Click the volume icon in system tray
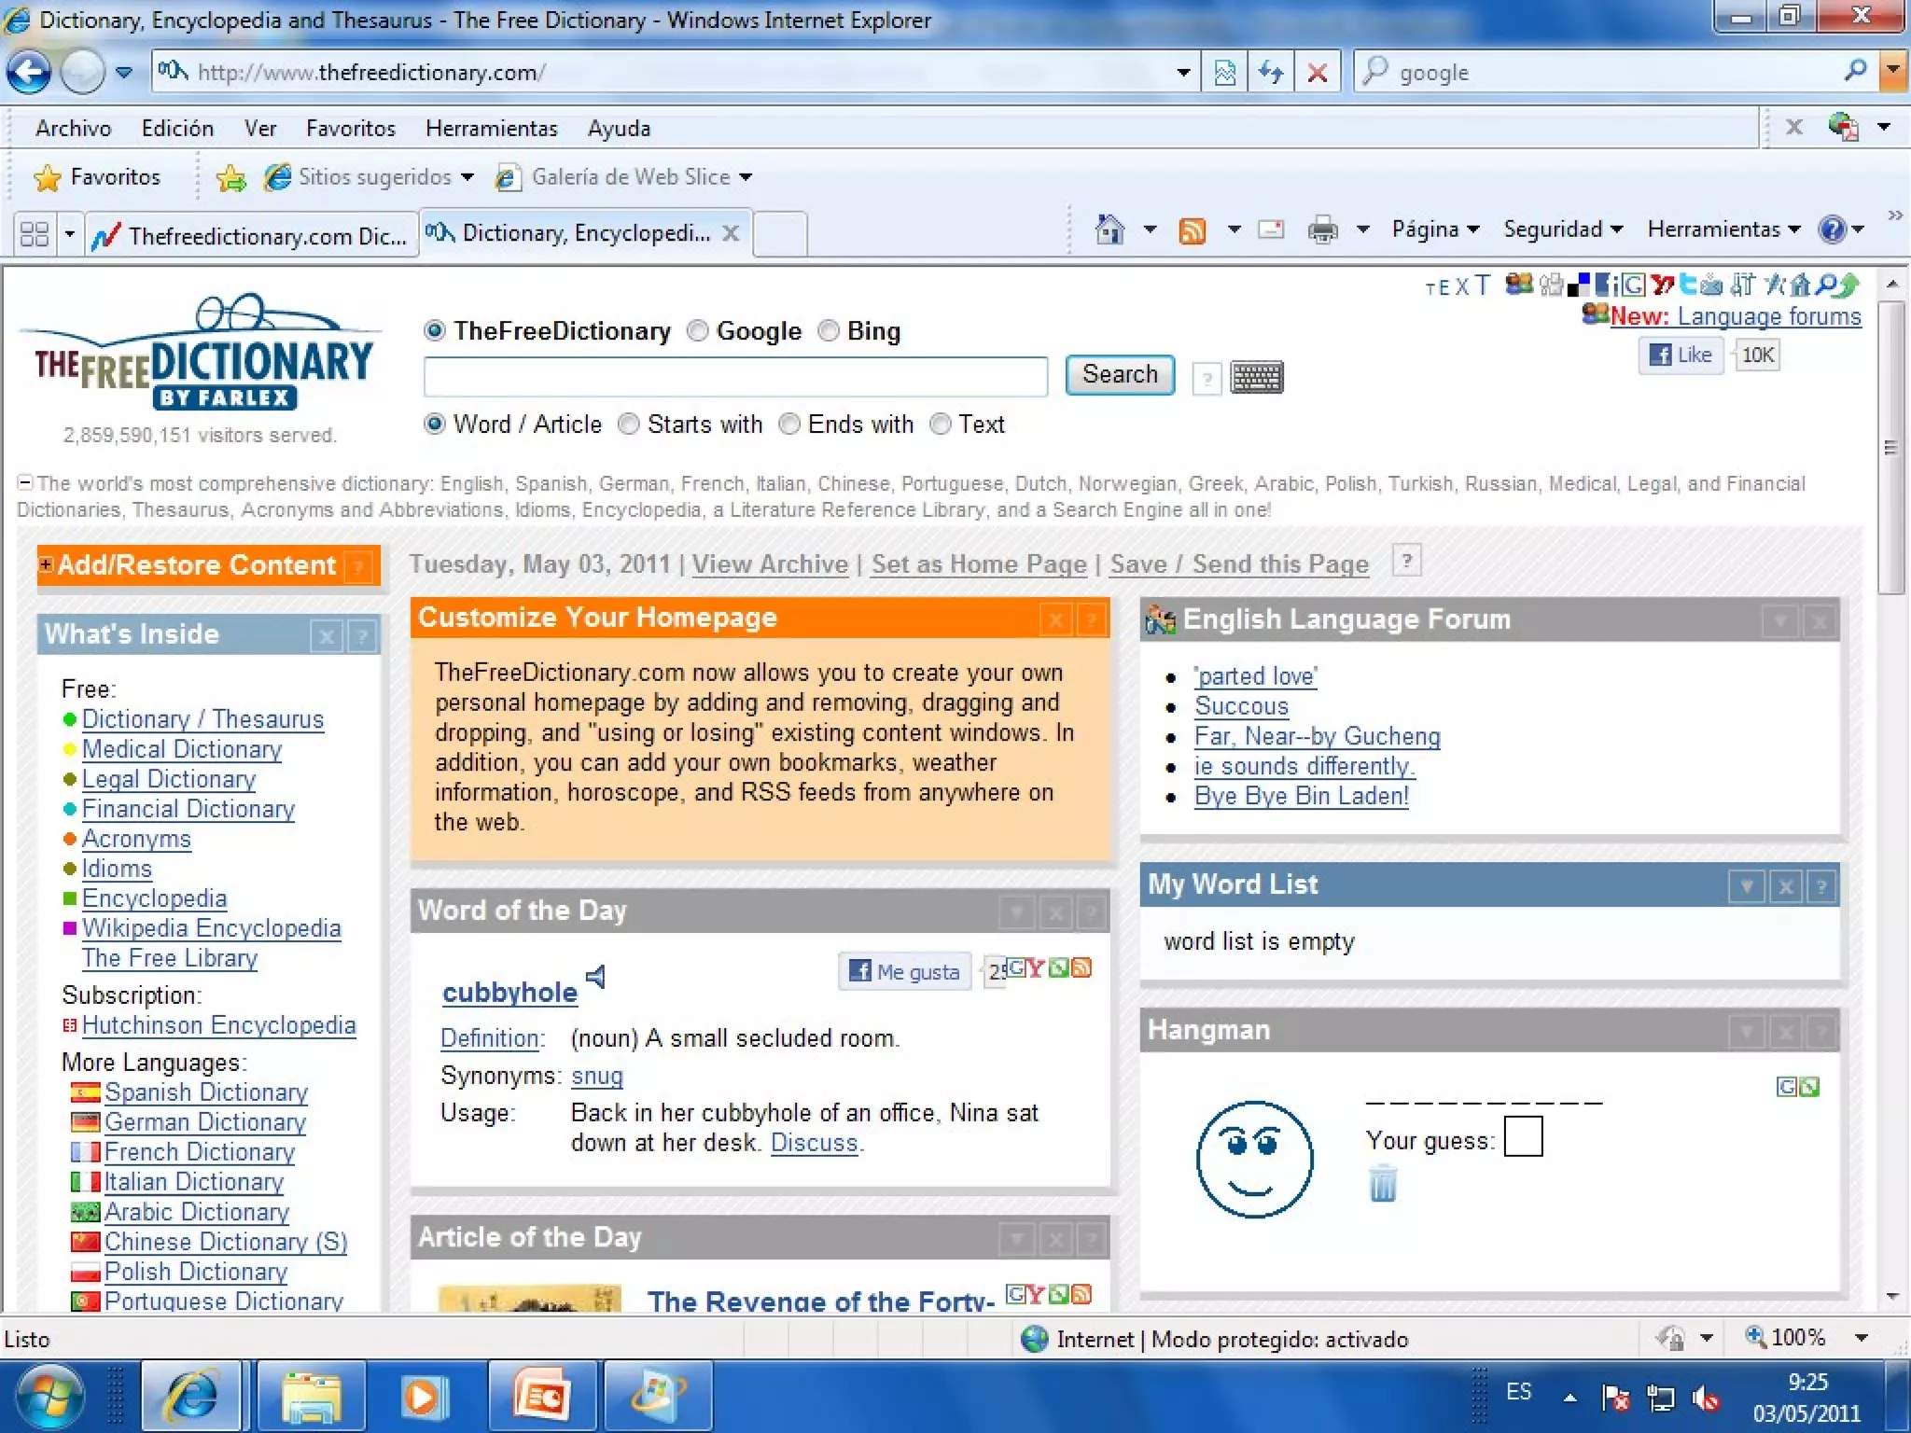The image size is (1911, 1433). (x=1707, y=1398)
